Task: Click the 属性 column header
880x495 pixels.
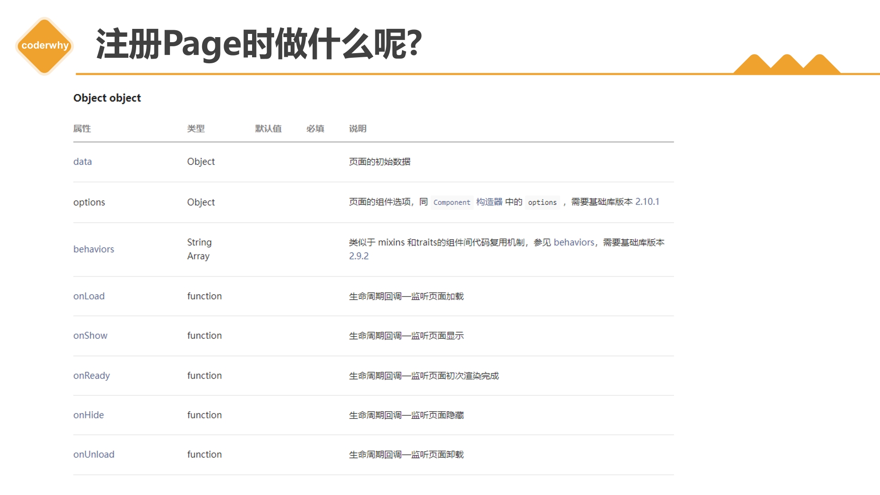Action: pos(82,129)
